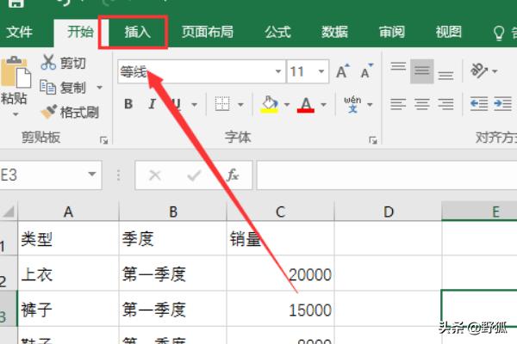Open the 数据 (Data) tab
This screenshot has height=344, width=517.
(334, 33)
